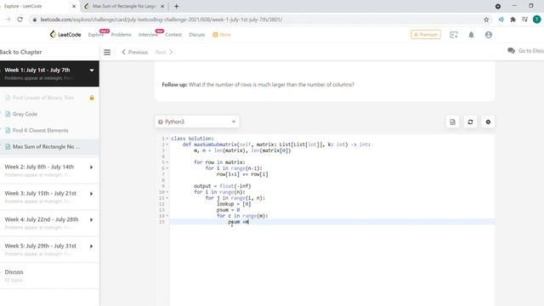The image size is (544, 306).
Task: Open the Interview menu
Action: tap(148, 35)
